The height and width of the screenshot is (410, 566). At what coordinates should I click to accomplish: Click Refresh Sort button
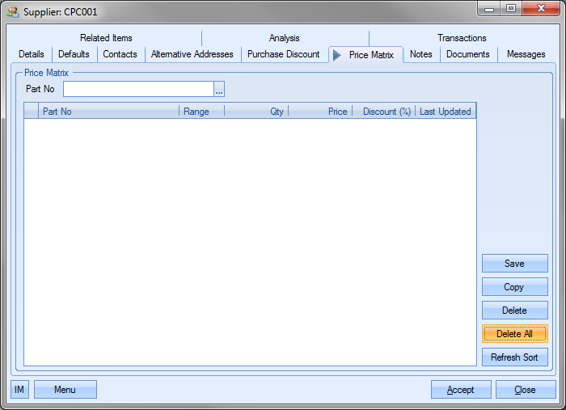click(514, 357)
